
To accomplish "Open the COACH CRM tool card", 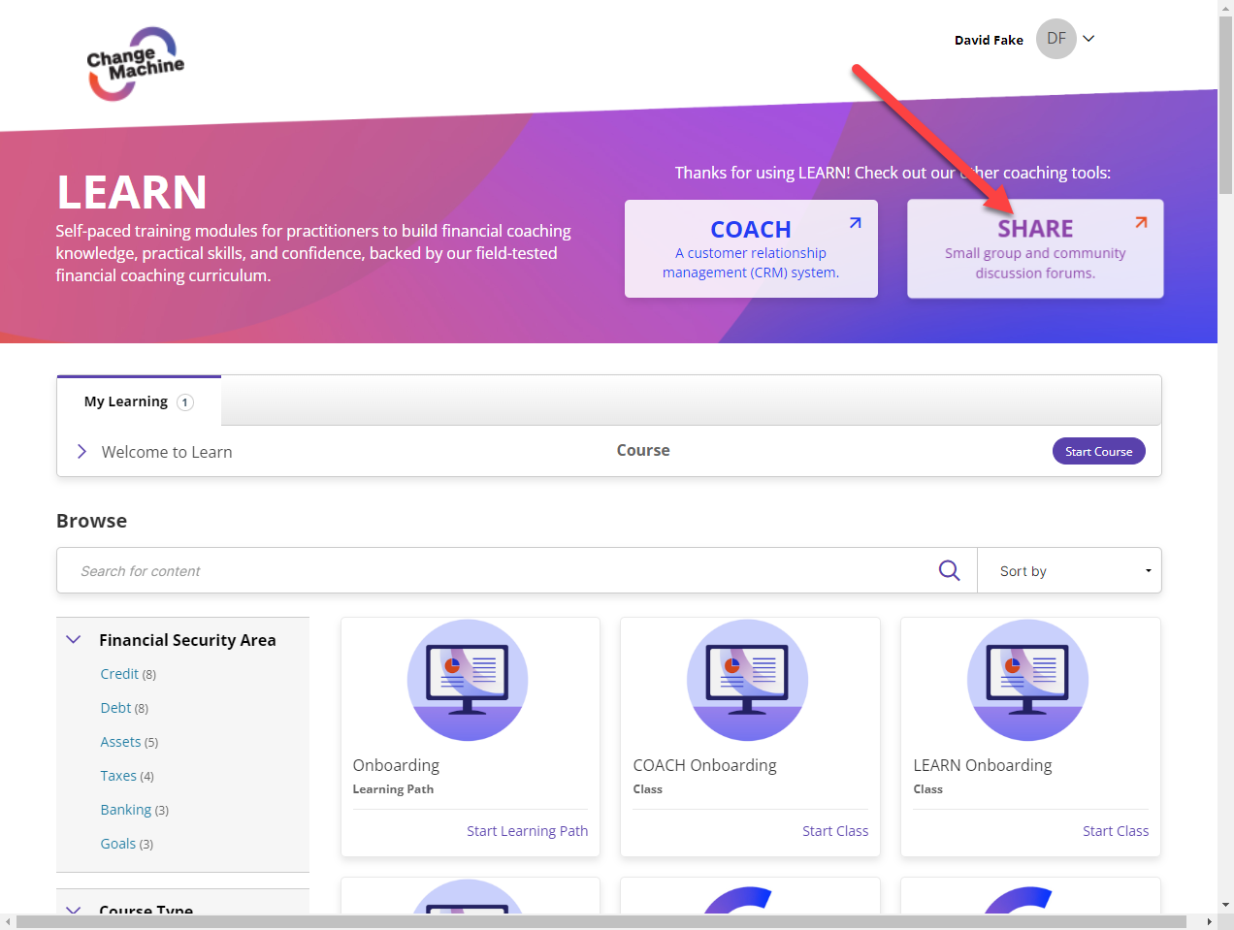I will tap(751, 248).
